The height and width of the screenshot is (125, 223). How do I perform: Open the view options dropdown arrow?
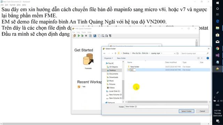click(x=202, y=58)
